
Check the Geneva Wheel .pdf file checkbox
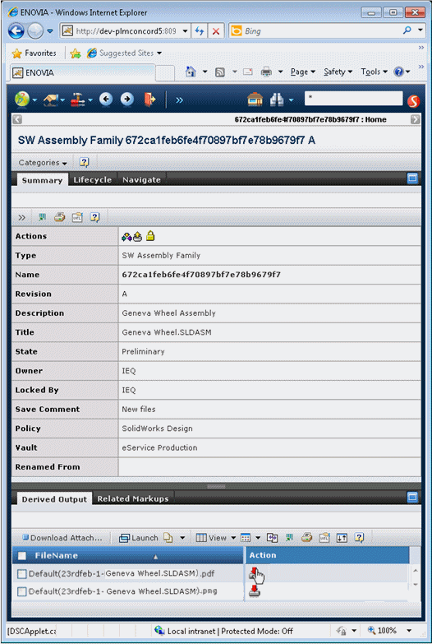[21, 574]
